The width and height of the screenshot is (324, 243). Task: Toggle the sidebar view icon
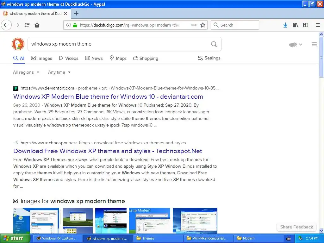pyautogui.click(x=306, y=25)
